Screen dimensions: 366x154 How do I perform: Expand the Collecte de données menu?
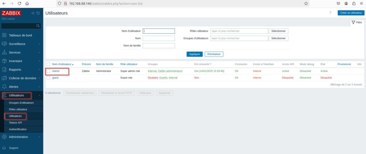pyautogui.click(x=39, y=78)
